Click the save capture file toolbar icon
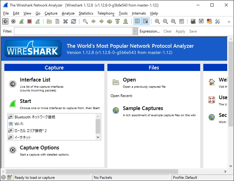 (x=57, y=21)
